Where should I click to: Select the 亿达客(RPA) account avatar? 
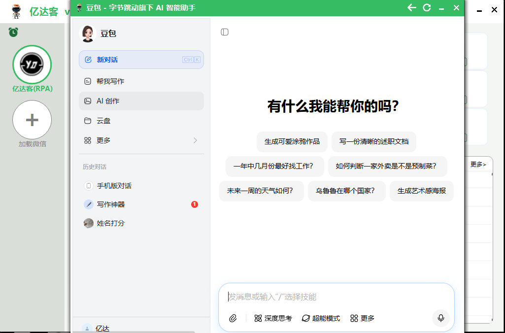(32, 65)
